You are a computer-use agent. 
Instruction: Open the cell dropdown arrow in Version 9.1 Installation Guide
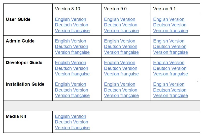pyautogui.click(x=197, y=81)
